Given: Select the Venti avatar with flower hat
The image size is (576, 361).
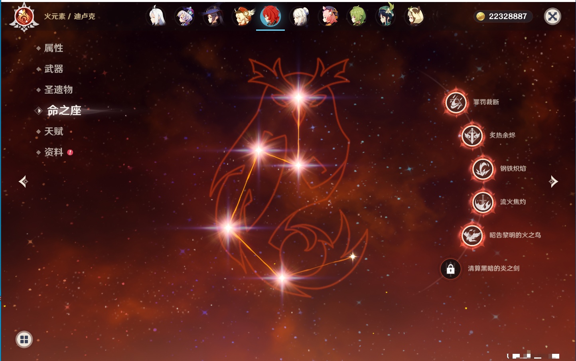Looking at the screenshot, I should (x=386, y=16).
